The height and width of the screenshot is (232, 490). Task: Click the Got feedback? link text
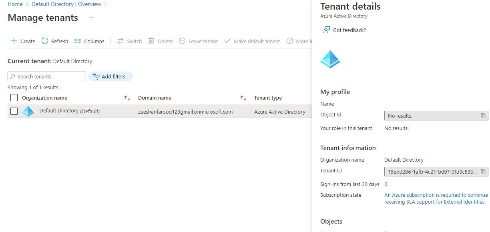pos(349,30)
